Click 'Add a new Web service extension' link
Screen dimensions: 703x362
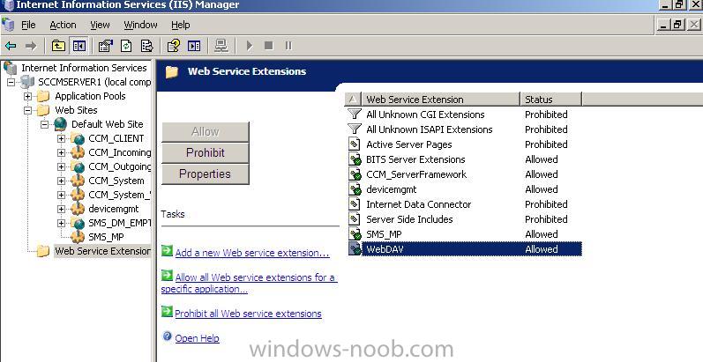(x=252, y=253)
